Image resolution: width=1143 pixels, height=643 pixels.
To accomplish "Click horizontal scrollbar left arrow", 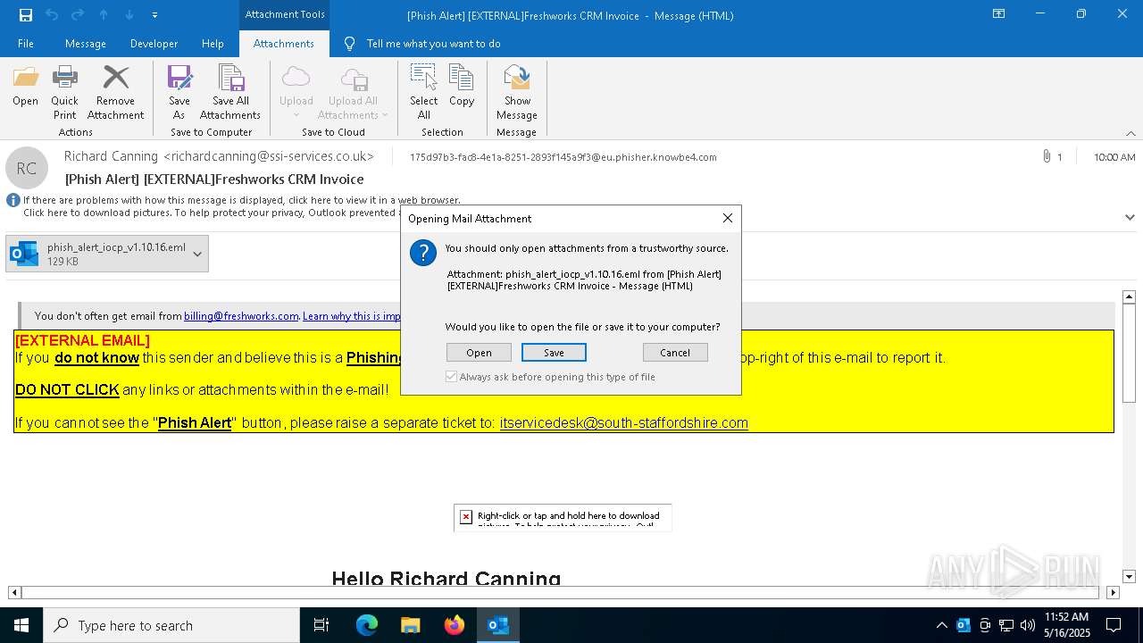I will [x=14, y=592].
